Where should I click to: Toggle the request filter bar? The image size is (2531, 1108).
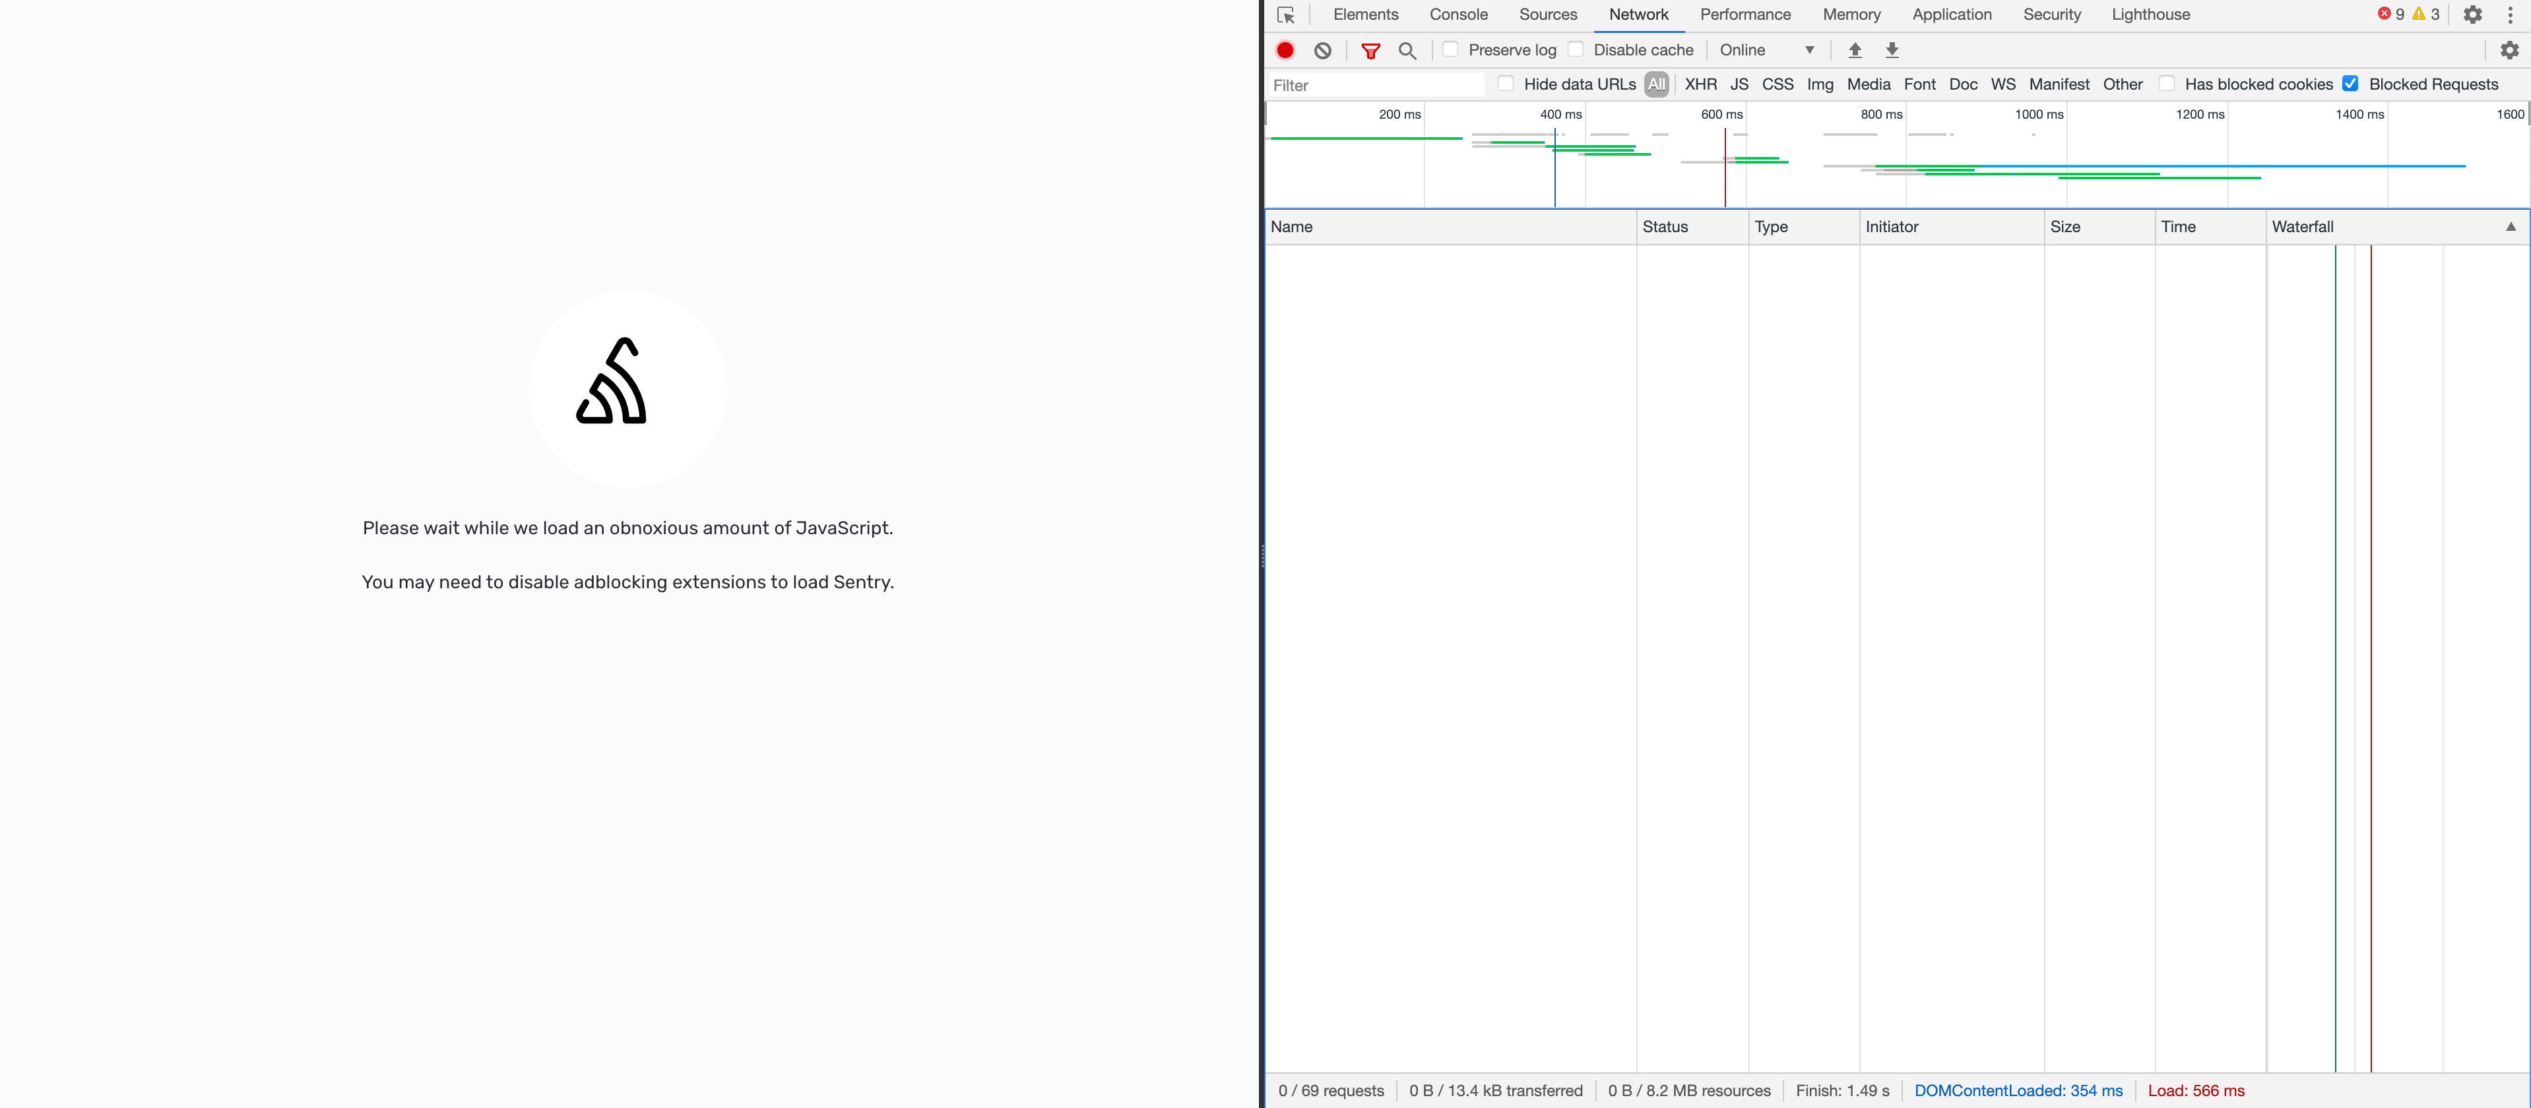coord(1370,50)
